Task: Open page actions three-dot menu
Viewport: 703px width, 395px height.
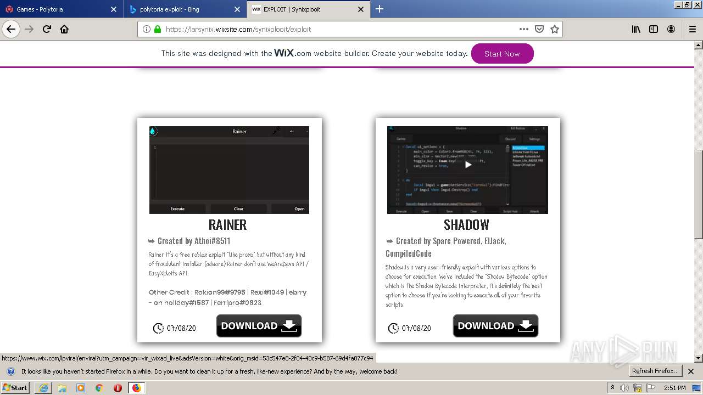Action: 524,29
